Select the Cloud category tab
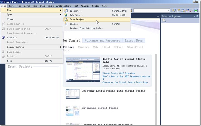The image size is (201, 126). point(106,47)
